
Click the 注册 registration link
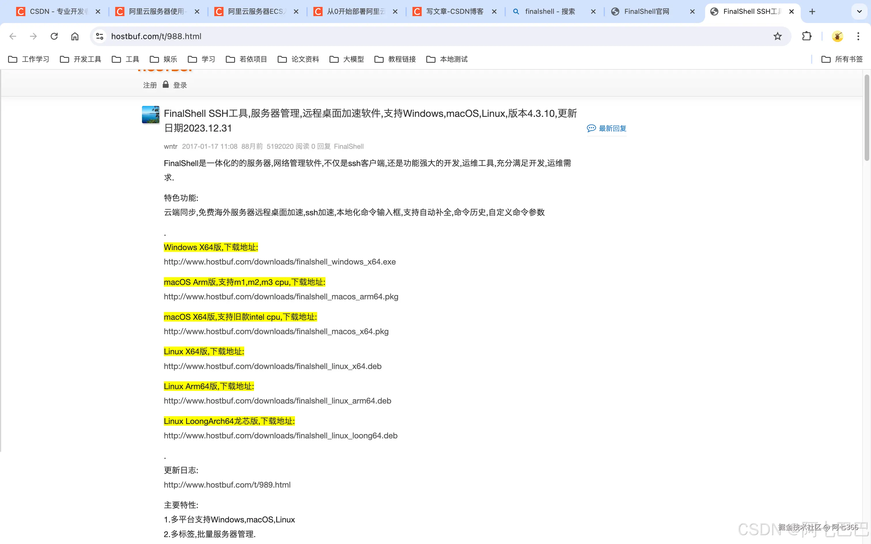pos(150,85)
